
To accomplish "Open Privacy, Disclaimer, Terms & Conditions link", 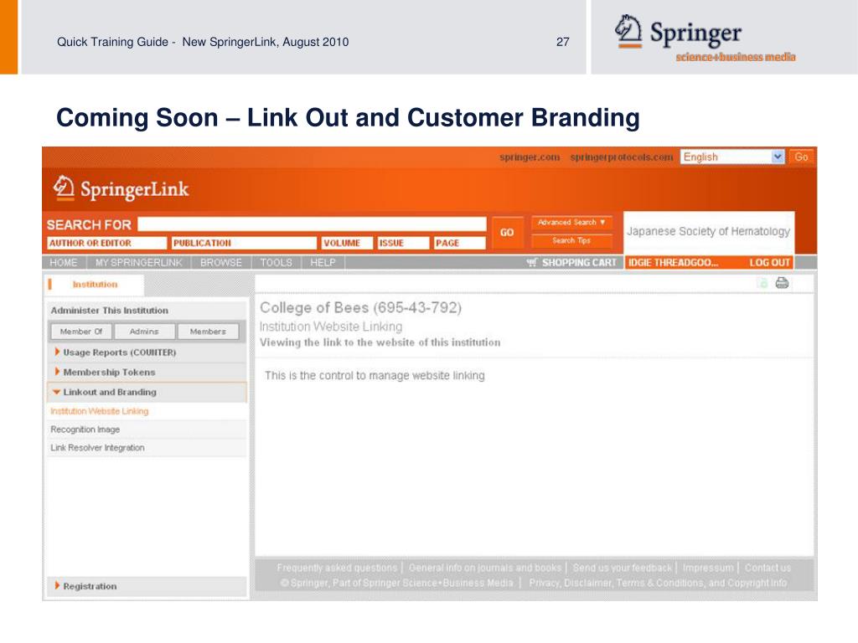I will click(658, 583).
